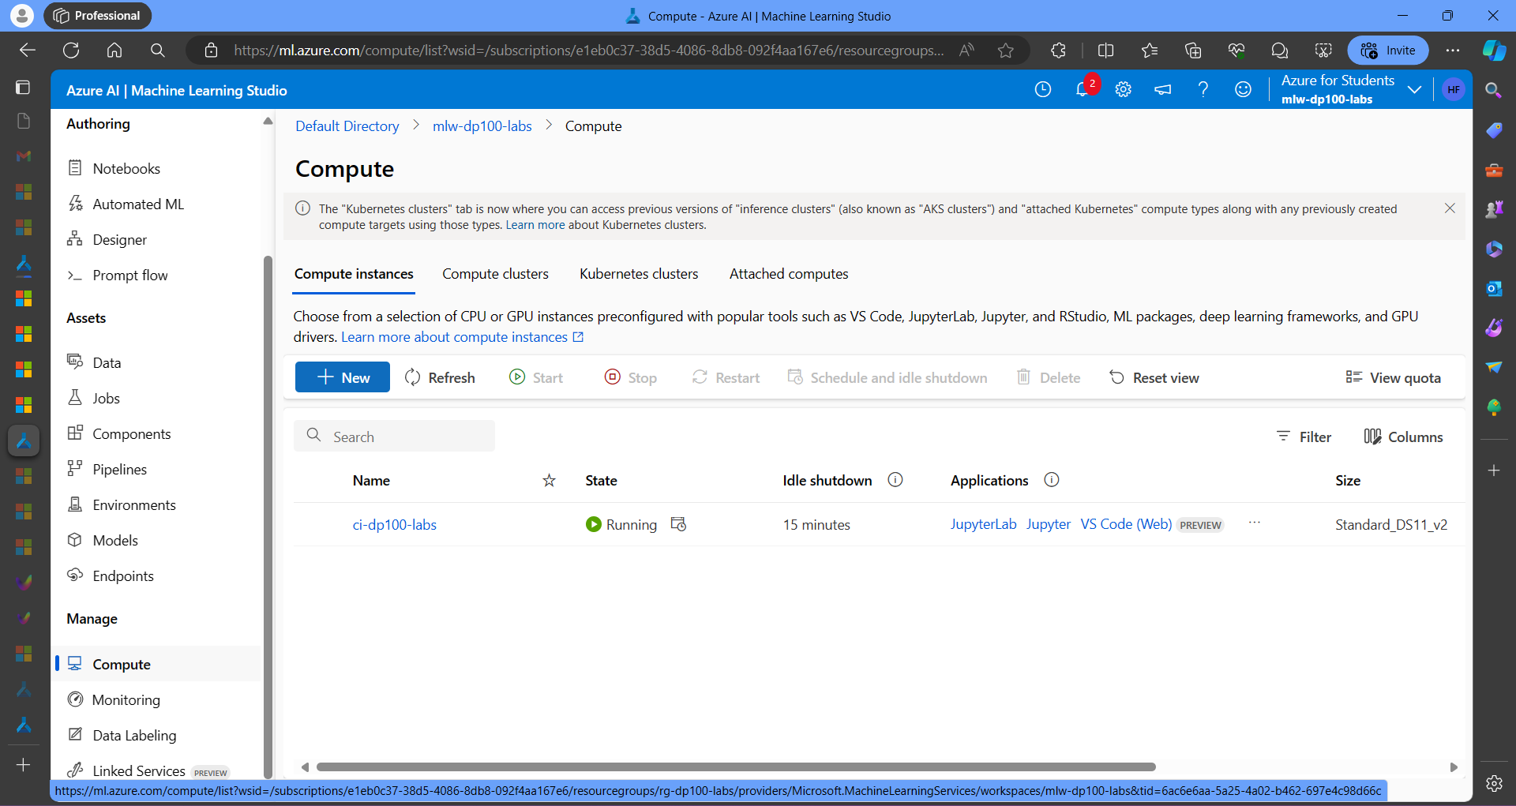
Task: Open the Models page
Action: coord(103,540)
